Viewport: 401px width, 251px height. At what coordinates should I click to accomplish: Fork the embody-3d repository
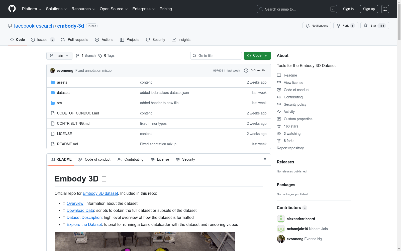346,26
